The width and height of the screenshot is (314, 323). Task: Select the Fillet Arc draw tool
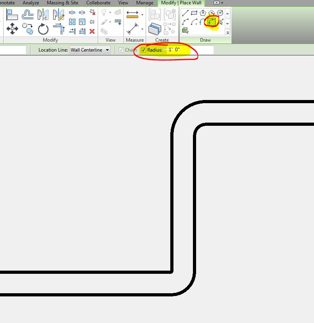pos(212,22)
